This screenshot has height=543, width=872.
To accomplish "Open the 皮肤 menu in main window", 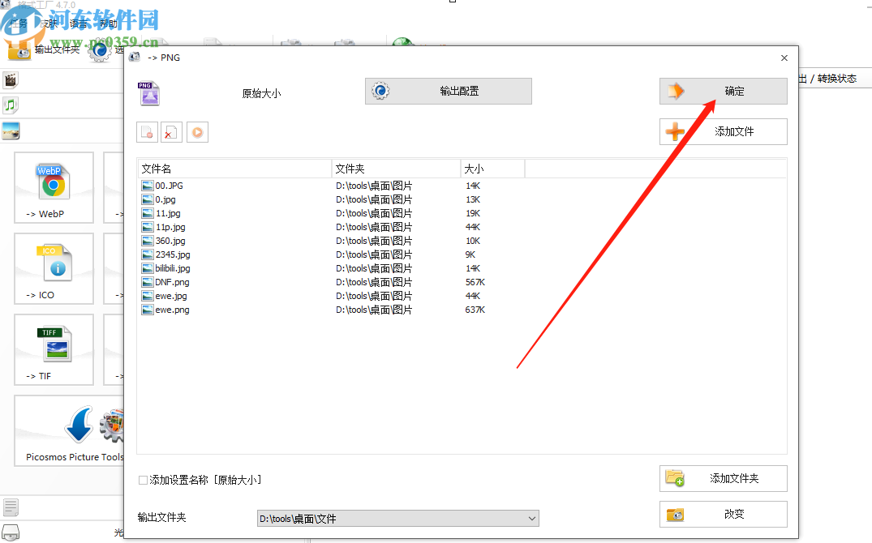I will [x=49, y=24].
